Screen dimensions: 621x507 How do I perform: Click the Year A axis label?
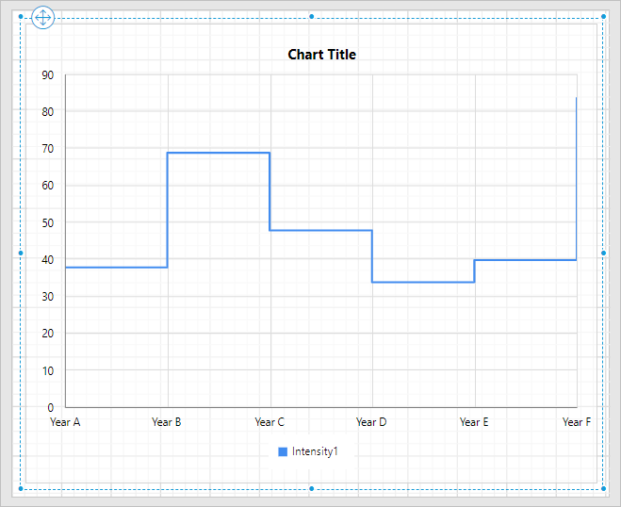[x=65, y=422]
